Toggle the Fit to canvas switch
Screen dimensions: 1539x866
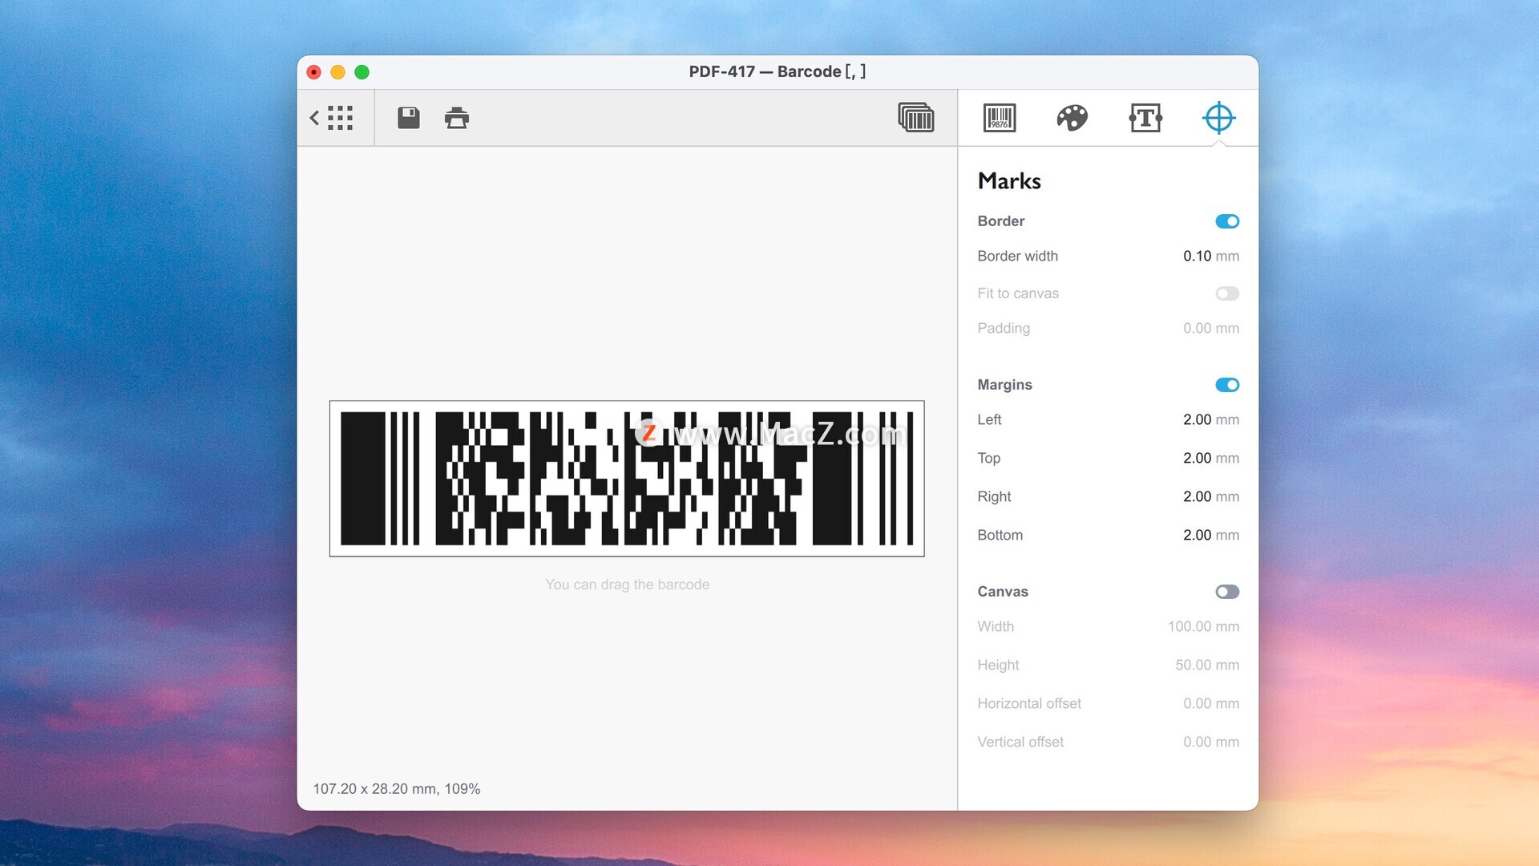pyautogui.click(x=1227, y=293)
